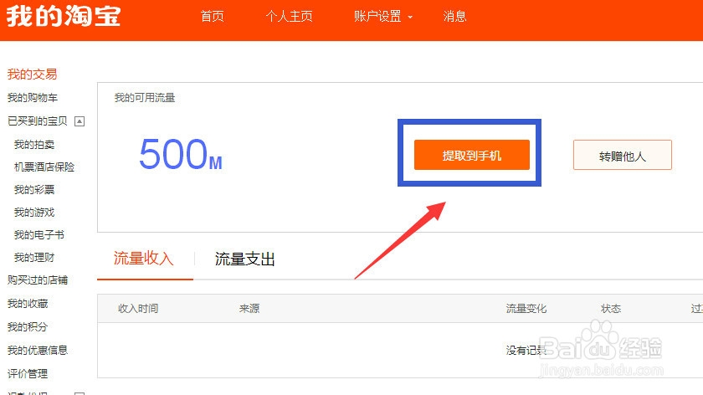Open 我的优惠信息 in the sidebar
Image resolution: width=703 pixels, height=395 pixels.
click(x=37, y=350)
